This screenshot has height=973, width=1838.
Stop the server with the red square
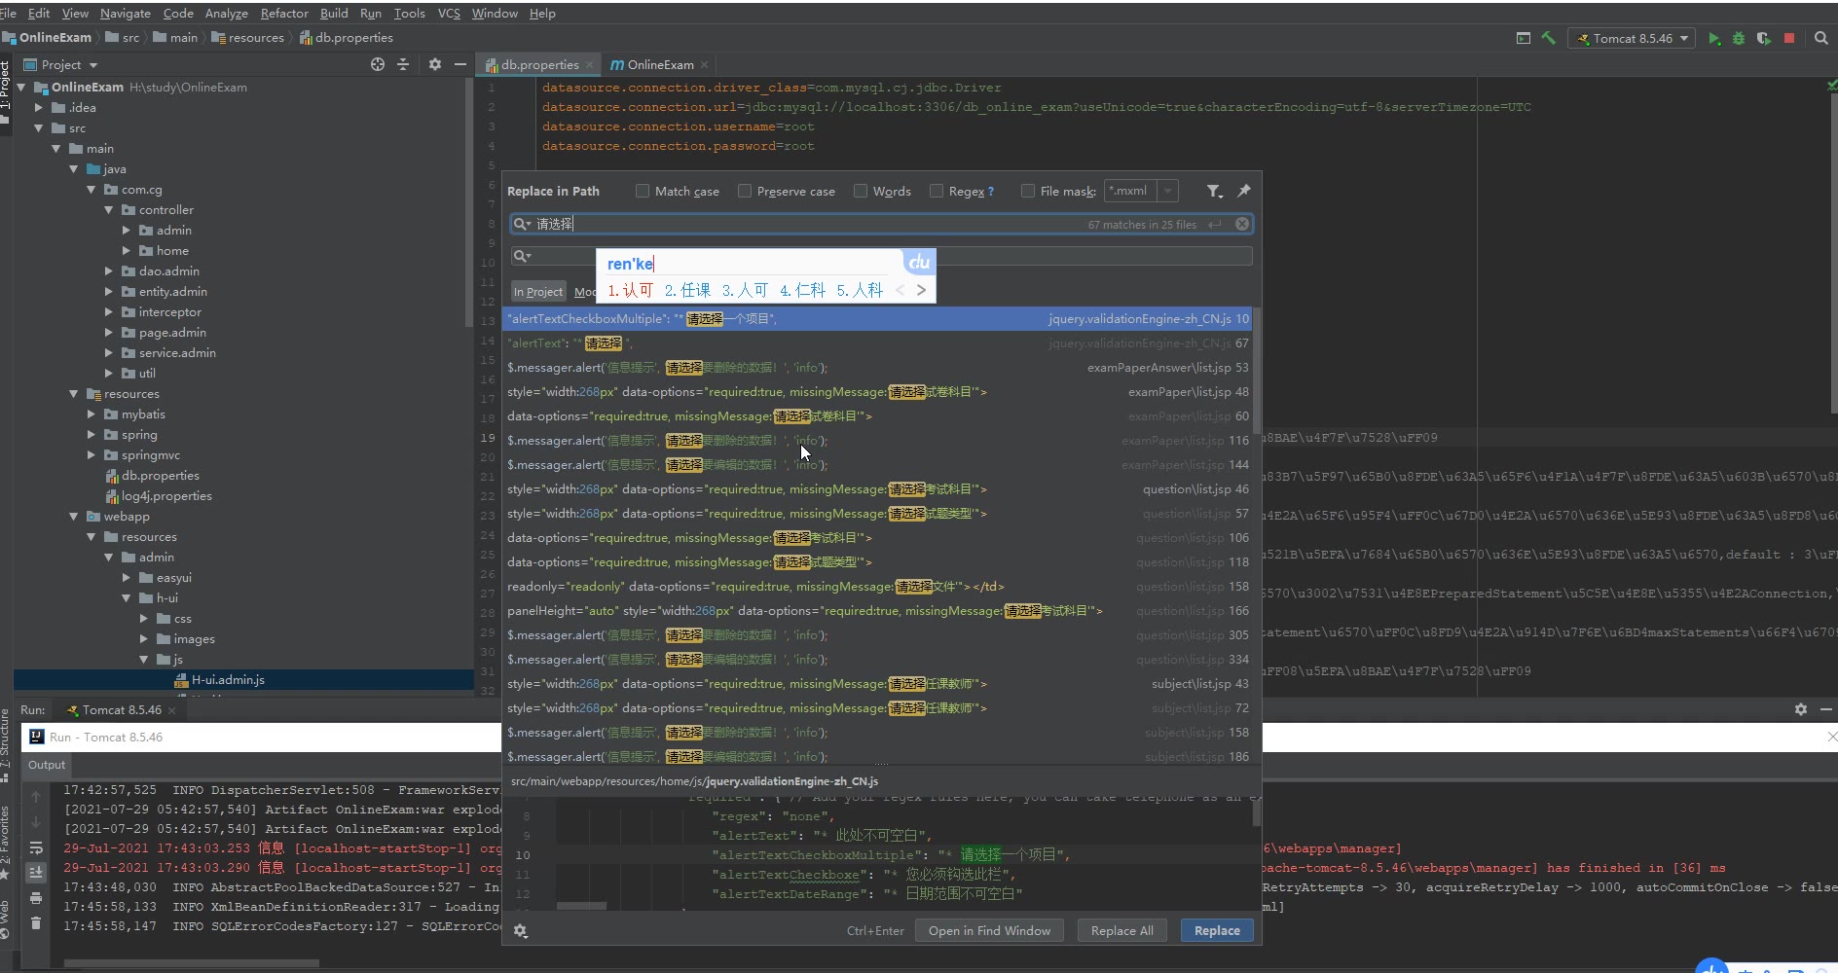(1789, 38)
